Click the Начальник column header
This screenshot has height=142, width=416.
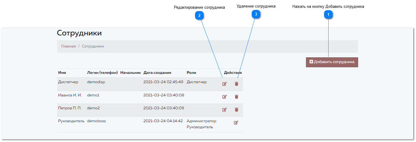(x=131, y=73)
